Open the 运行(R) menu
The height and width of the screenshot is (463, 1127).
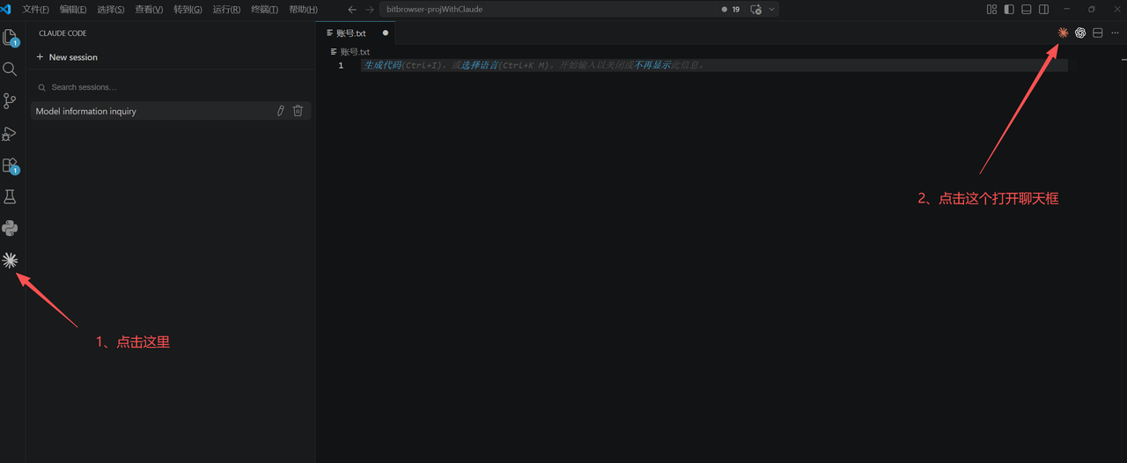226,9
